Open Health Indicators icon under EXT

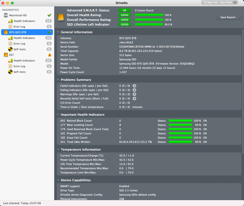click(x=10, y=61)
